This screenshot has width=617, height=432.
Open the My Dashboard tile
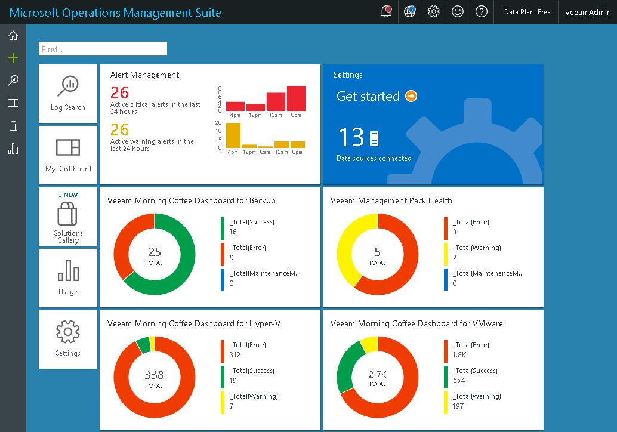tap(68, 155)
